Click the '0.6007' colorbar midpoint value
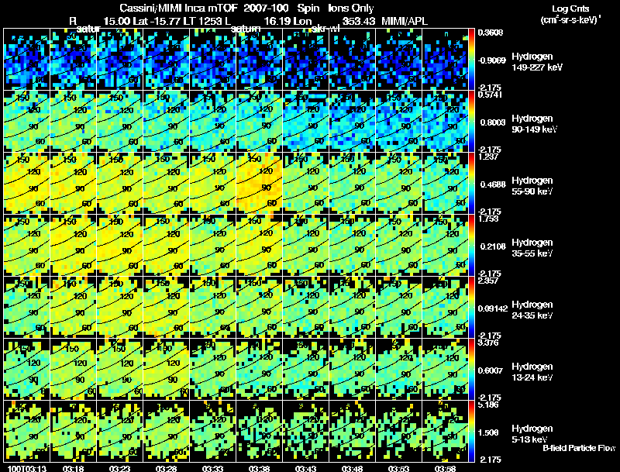 pos(491,370)
